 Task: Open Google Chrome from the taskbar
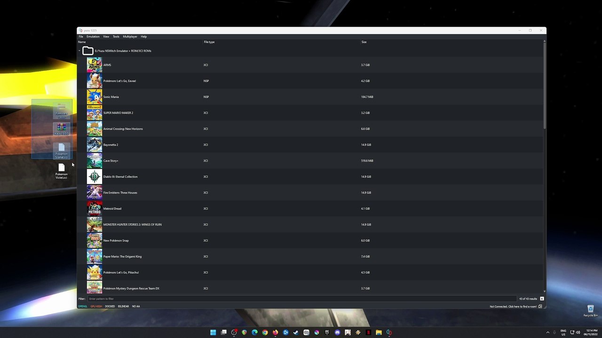click(x=265, y=332)
